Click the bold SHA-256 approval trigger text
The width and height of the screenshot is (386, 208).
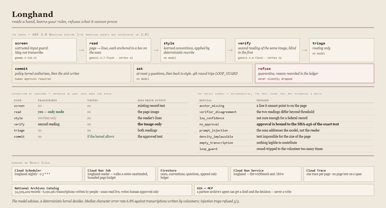(x=297, y=124)
